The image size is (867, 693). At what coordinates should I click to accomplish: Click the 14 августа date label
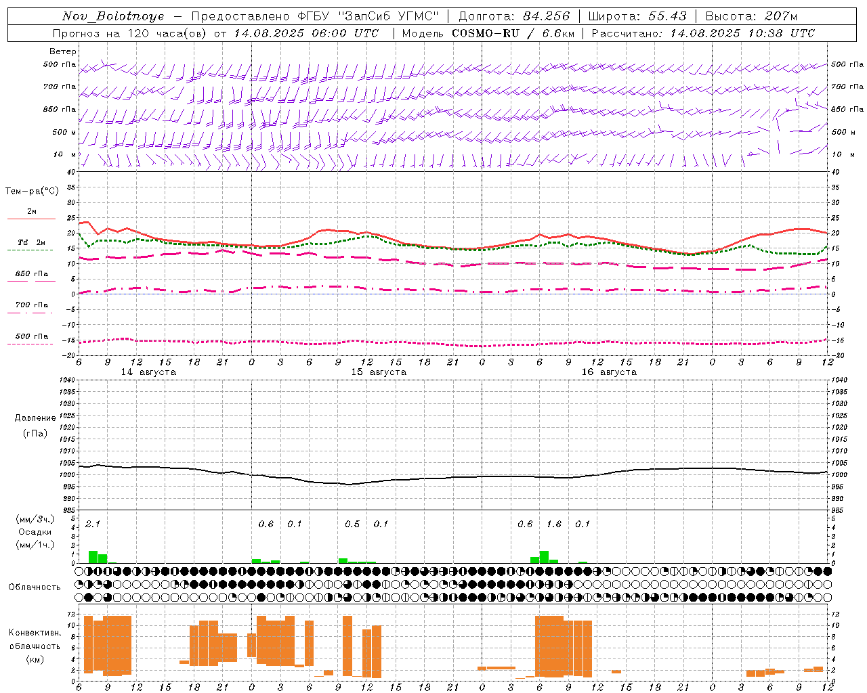pos(148,372)
